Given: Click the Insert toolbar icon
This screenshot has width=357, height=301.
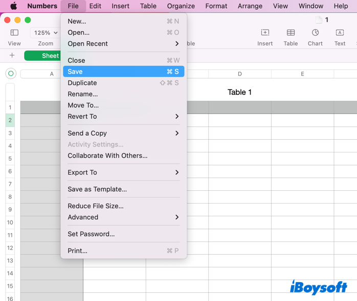Looking at the screenshot, I should coord(265,33).
